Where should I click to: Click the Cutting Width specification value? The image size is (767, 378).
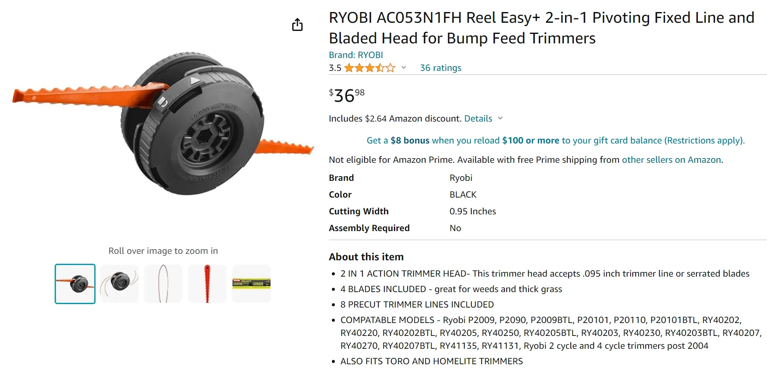(473, 211)
